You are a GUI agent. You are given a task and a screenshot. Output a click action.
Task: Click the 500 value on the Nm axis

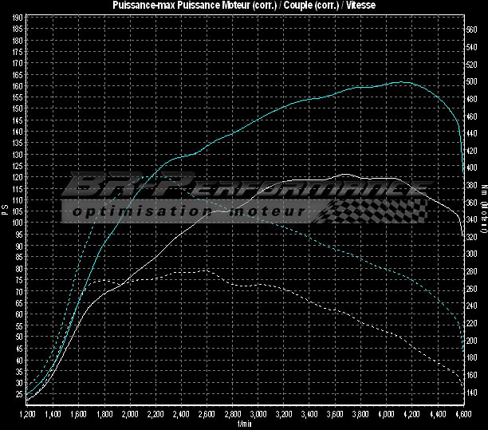[x=472, y=81]
